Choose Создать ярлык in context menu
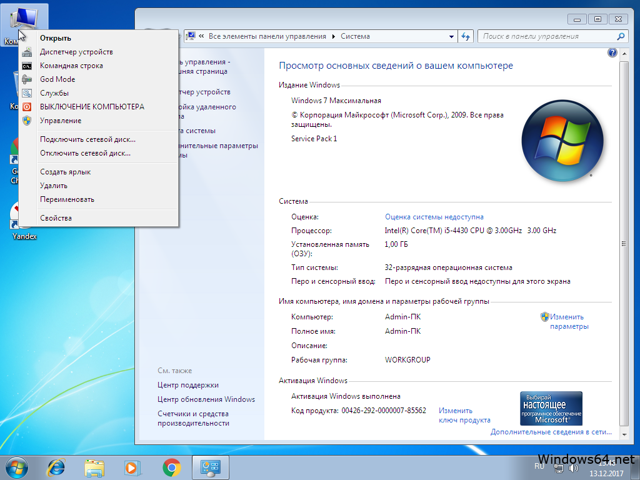 pos(98,172)
